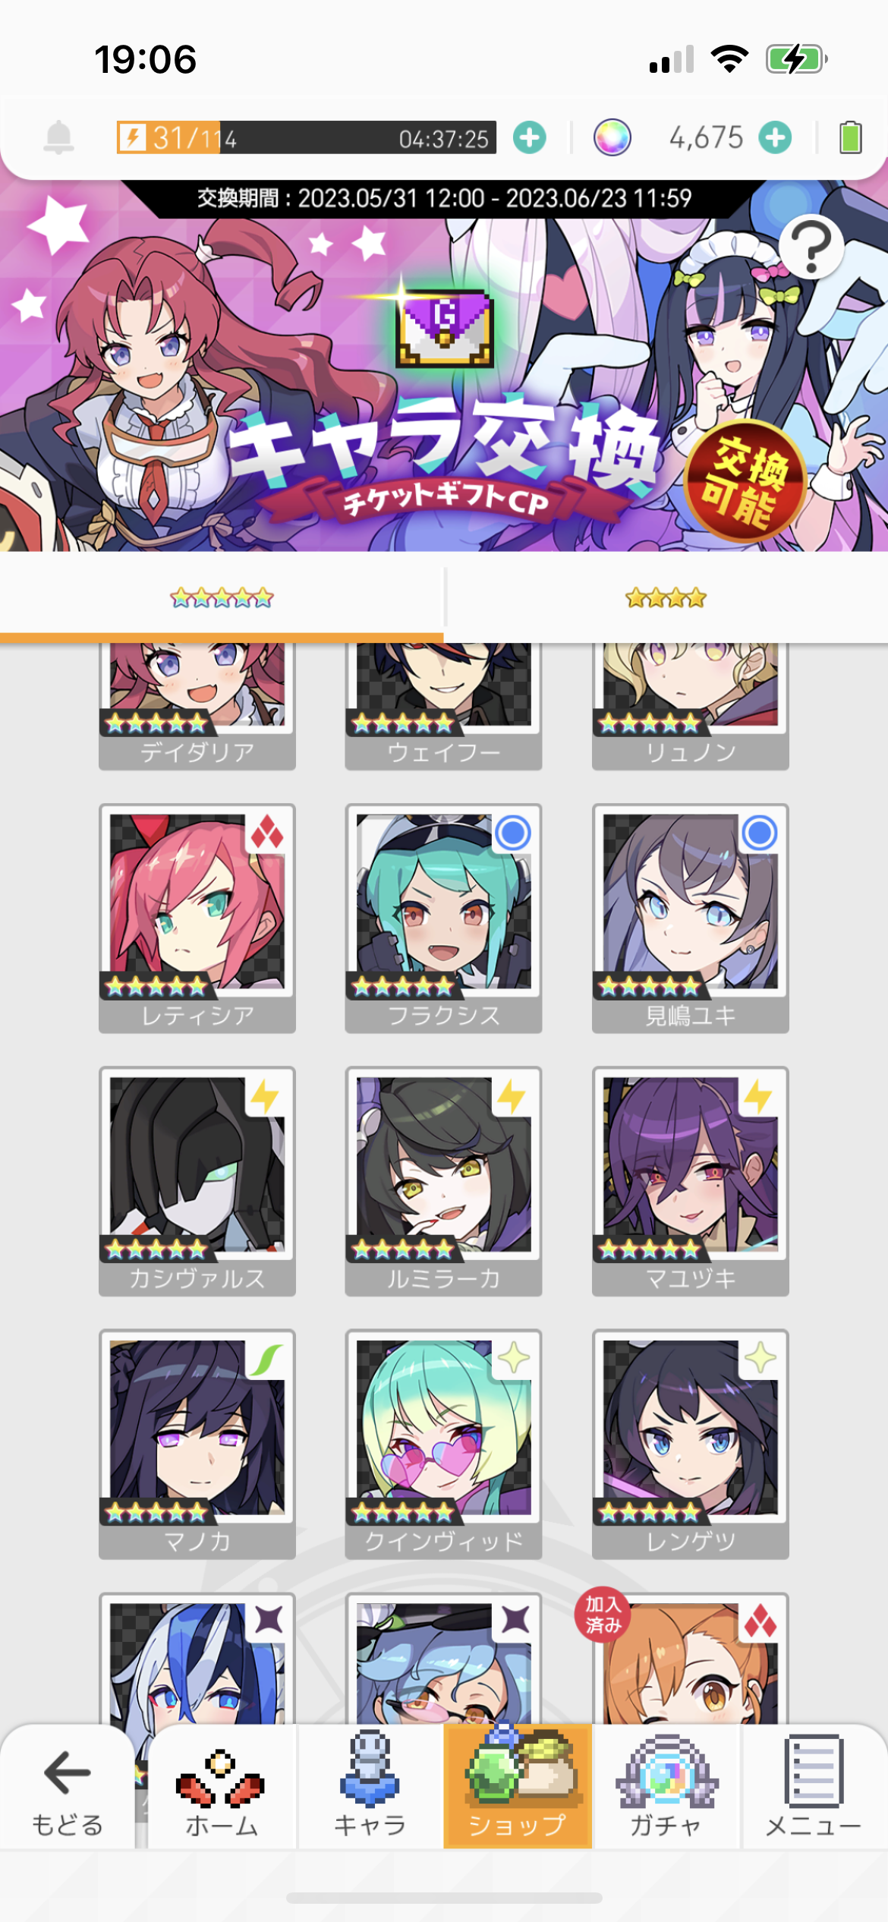Tap the green battery item icon
Viewport: 888px width, 1922px height.
[850, 137]
